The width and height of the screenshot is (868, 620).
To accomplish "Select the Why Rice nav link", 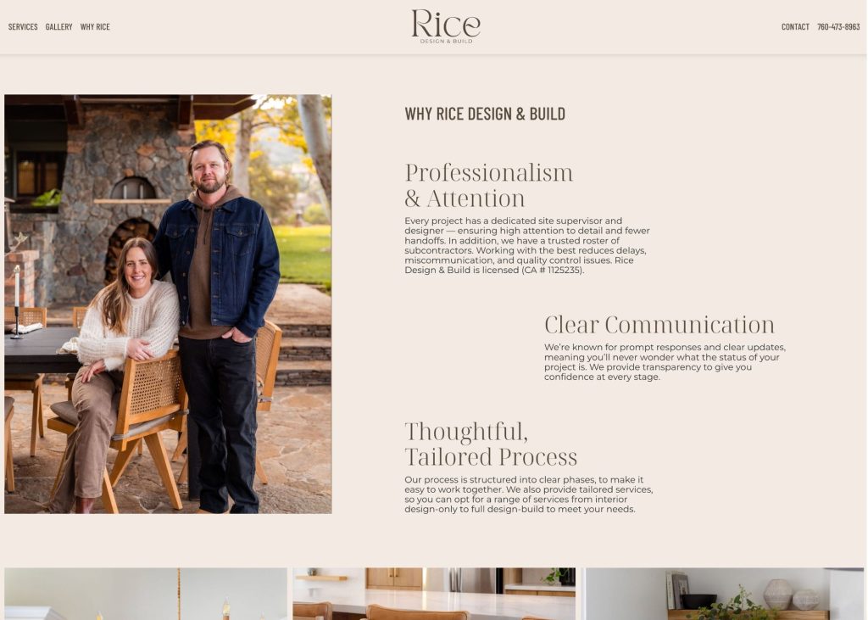I will (x=95, y=26).
